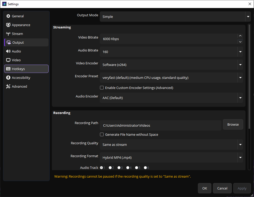This screenshot has height=197, width=254.
Task: Enable Custom Encoder Settings checkbox
Action: (102, 88)
